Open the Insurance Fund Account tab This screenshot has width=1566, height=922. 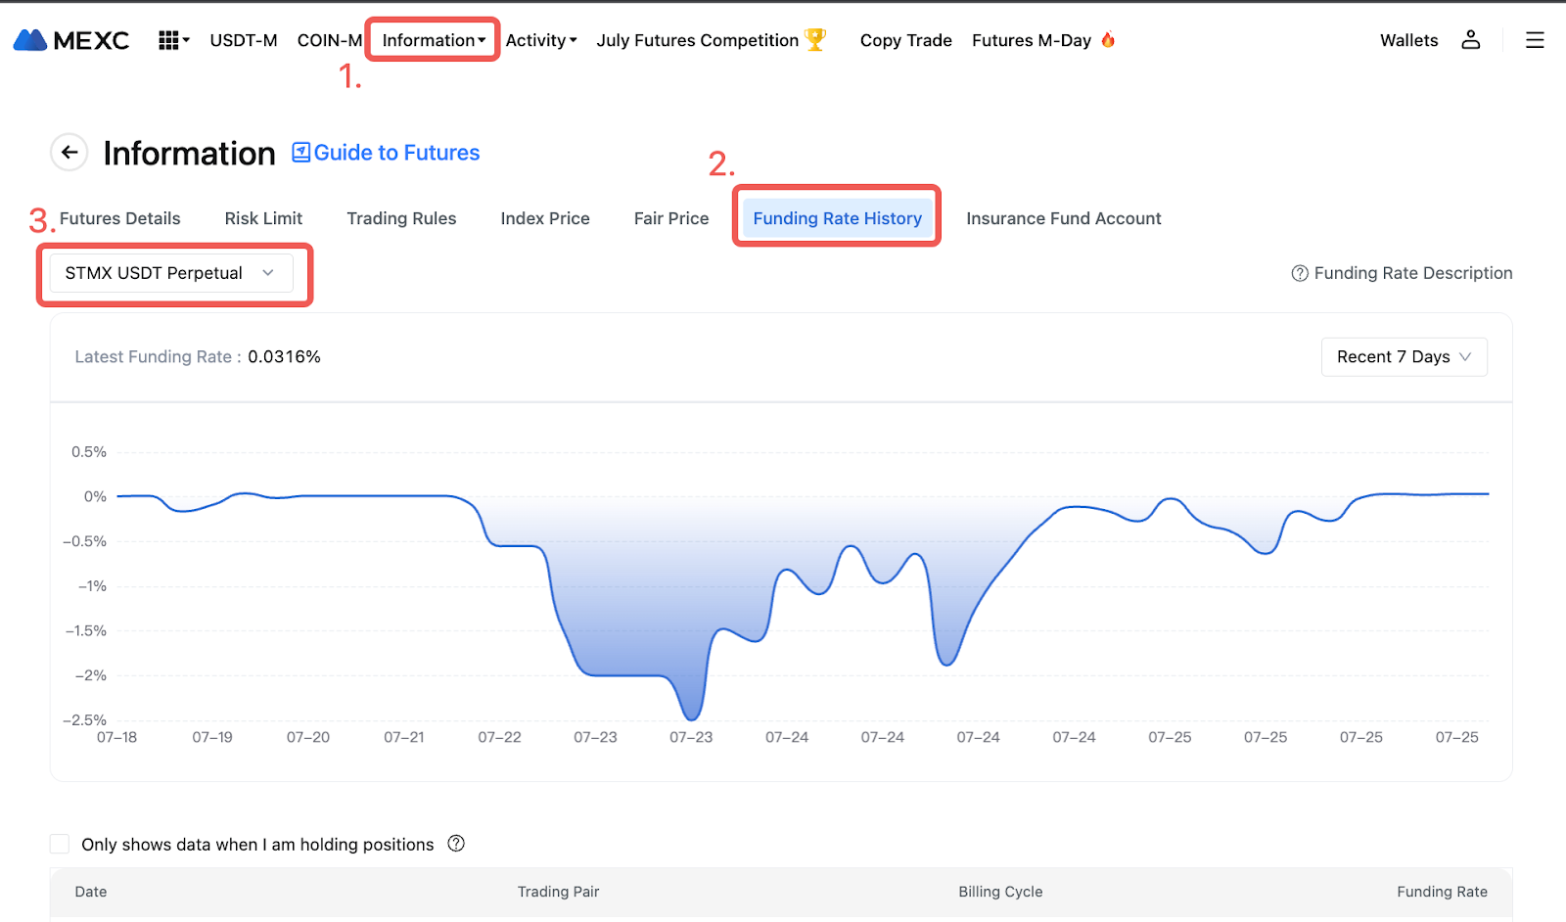pyautogui.click(x=1063, y=218)
